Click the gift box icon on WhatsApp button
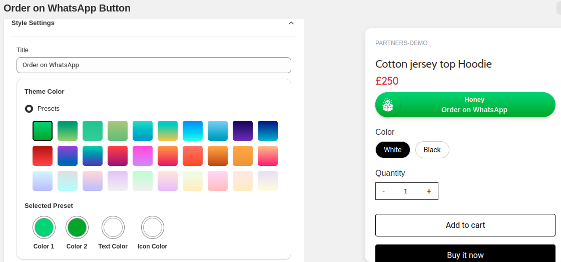Screen dimensions: 561x262 pyautogui.click(x=388, y=105)
